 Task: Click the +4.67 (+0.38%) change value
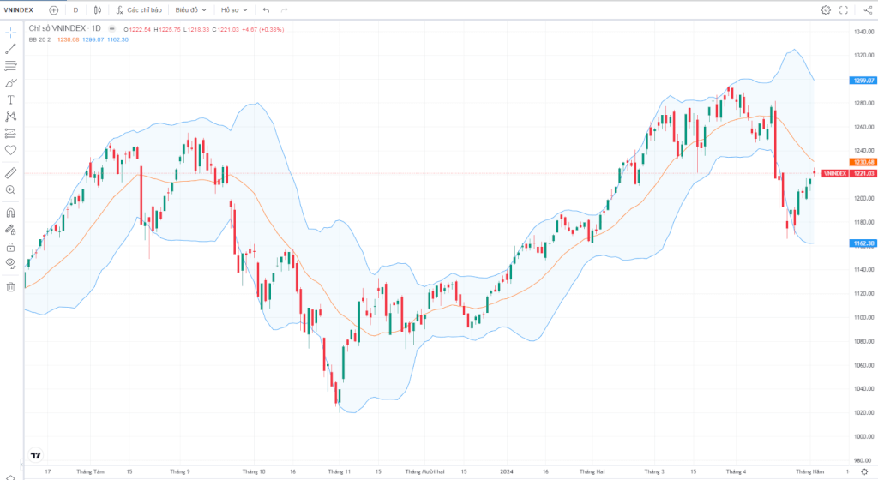[x=262, y=30]
